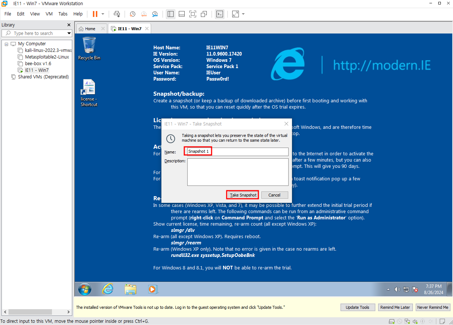Open the Tabs menu
Viewport: 453px width, 325px height.
coord(63,14)
